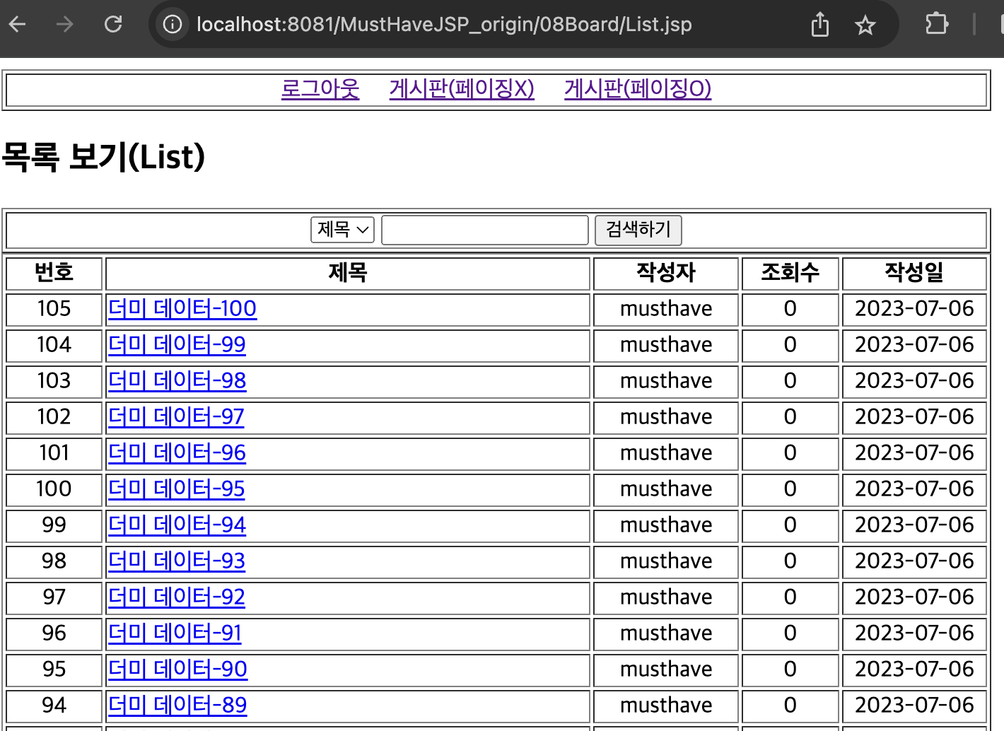Click the 번호 column header
The width and height of the screenshot is (1004, 731).
[x=54, y=273]
